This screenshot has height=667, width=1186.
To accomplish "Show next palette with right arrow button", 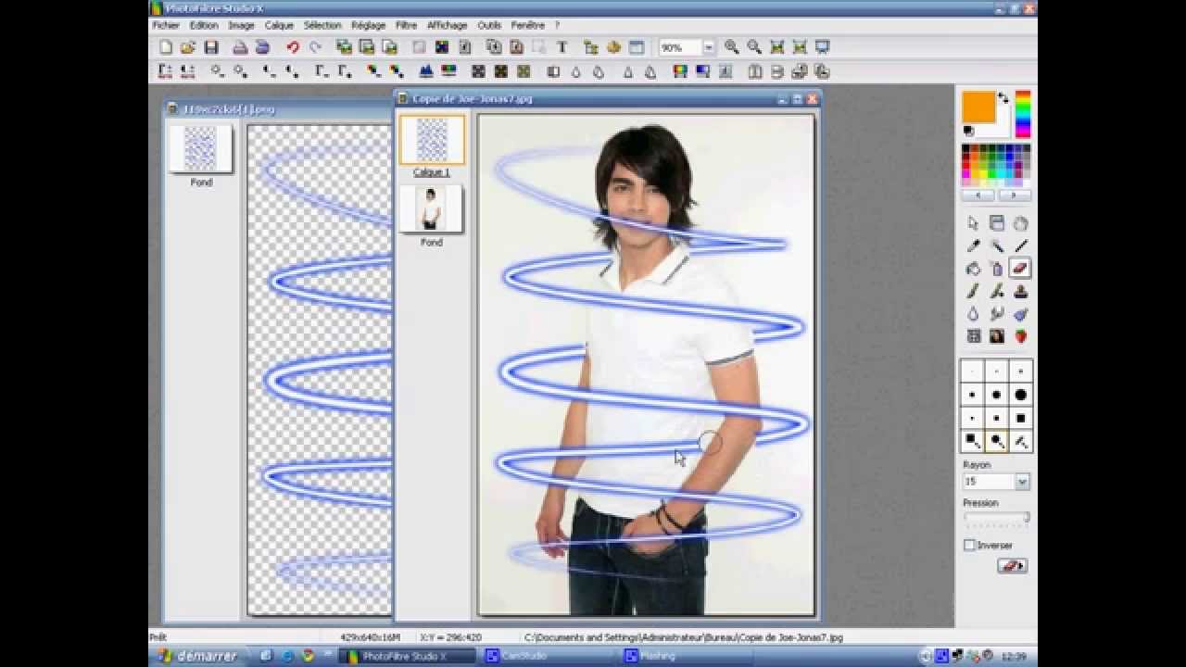I will point(1014,195).
